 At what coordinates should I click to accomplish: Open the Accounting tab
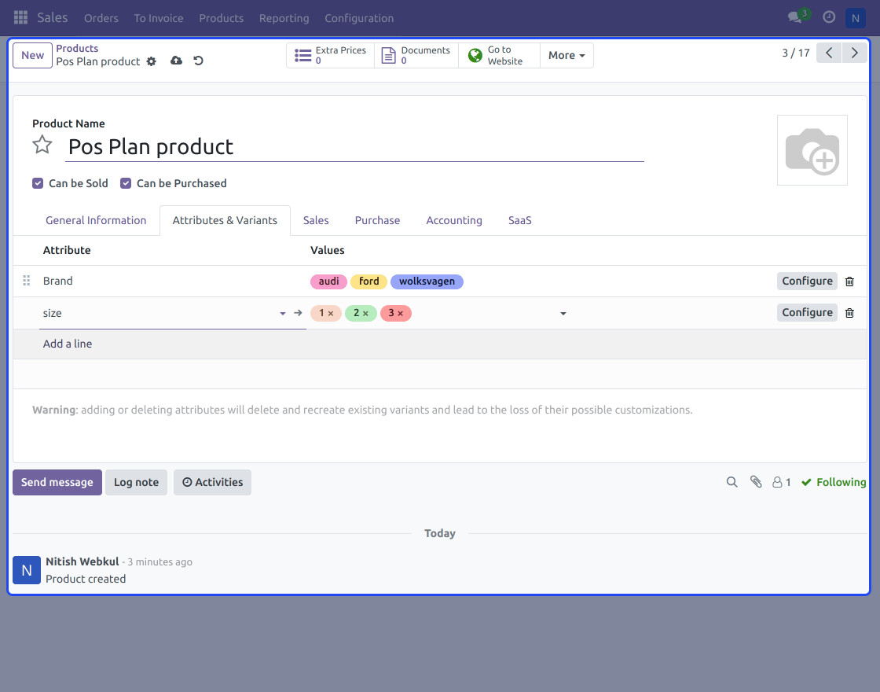tap(454, 220)
